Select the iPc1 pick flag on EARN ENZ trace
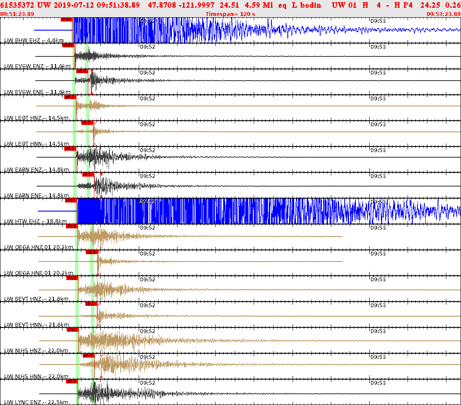461x405 pixels. tap(70, 149)
